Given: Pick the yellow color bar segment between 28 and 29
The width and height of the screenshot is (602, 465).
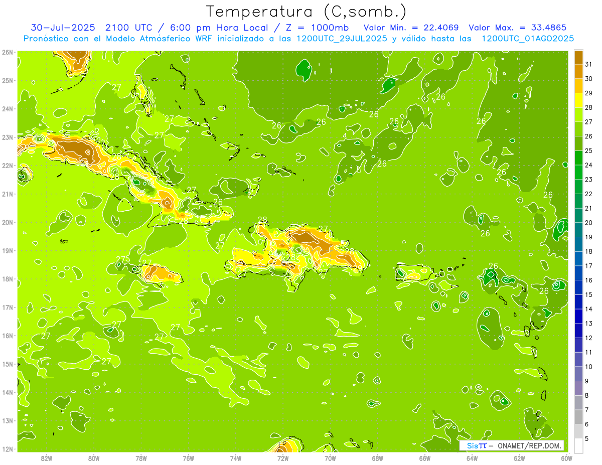Looking at the screenshot, I should click(x=578, y=100).
